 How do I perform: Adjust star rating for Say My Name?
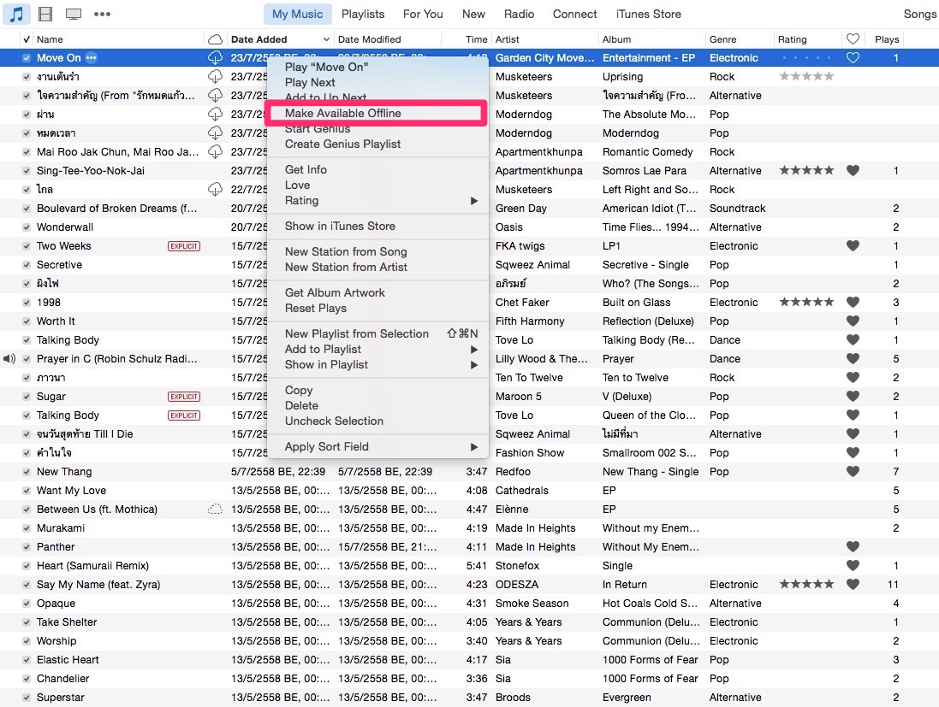pyautogui.click(x=806, y=585)
